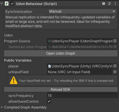Click the green script icon in header
This screenshot has height=112, width=119.
point(7,4)
